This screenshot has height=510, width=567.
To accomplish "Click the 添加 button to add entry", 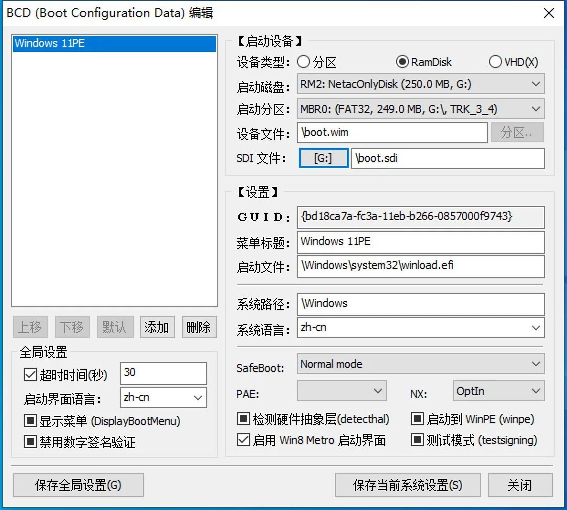I will (x=157, y=327).
